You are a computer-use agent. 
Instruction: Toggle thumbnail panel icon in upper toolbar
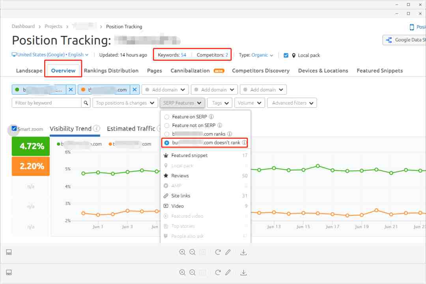tap(9, 252)
